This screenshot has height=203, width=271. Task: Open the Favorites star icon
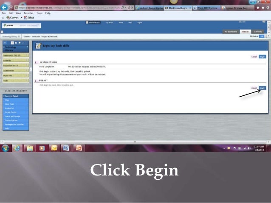pyautogui.click(x=263, y=8)
